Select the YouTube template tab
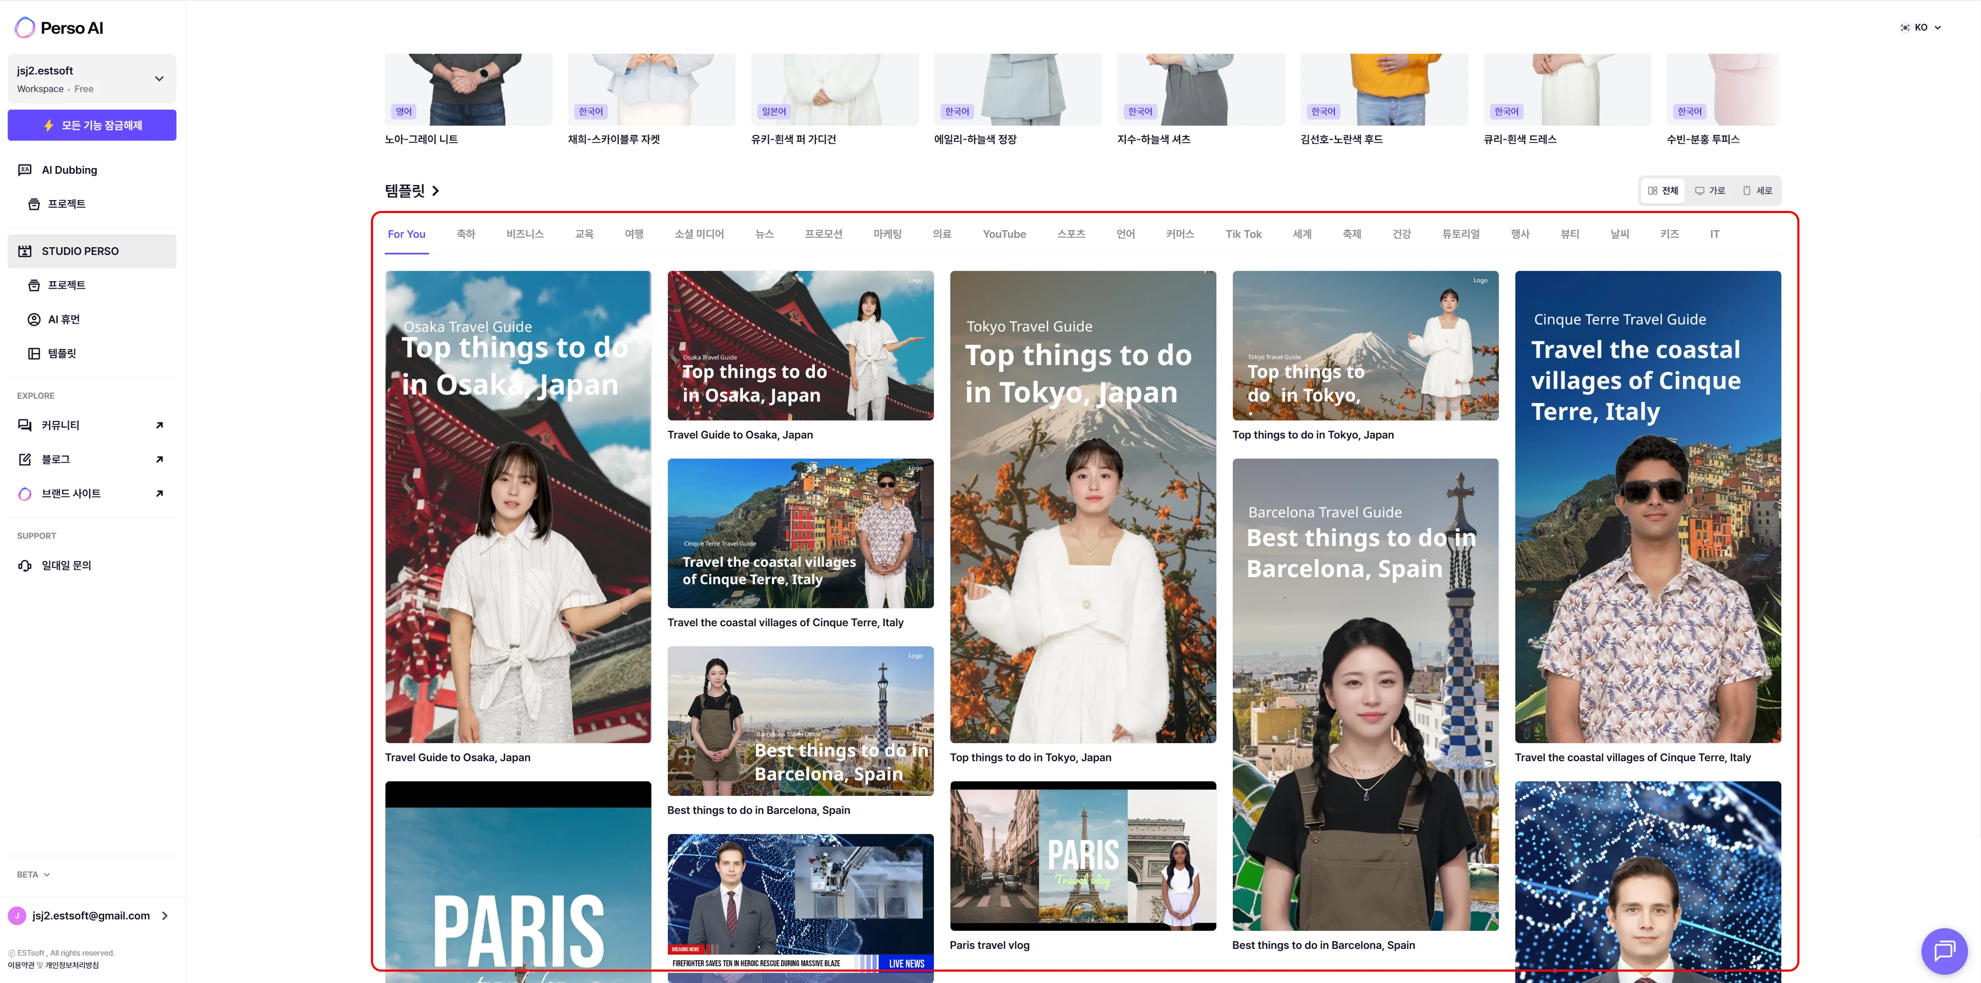The height and width of the screenshot is (983, 1981). (1004, 234)
